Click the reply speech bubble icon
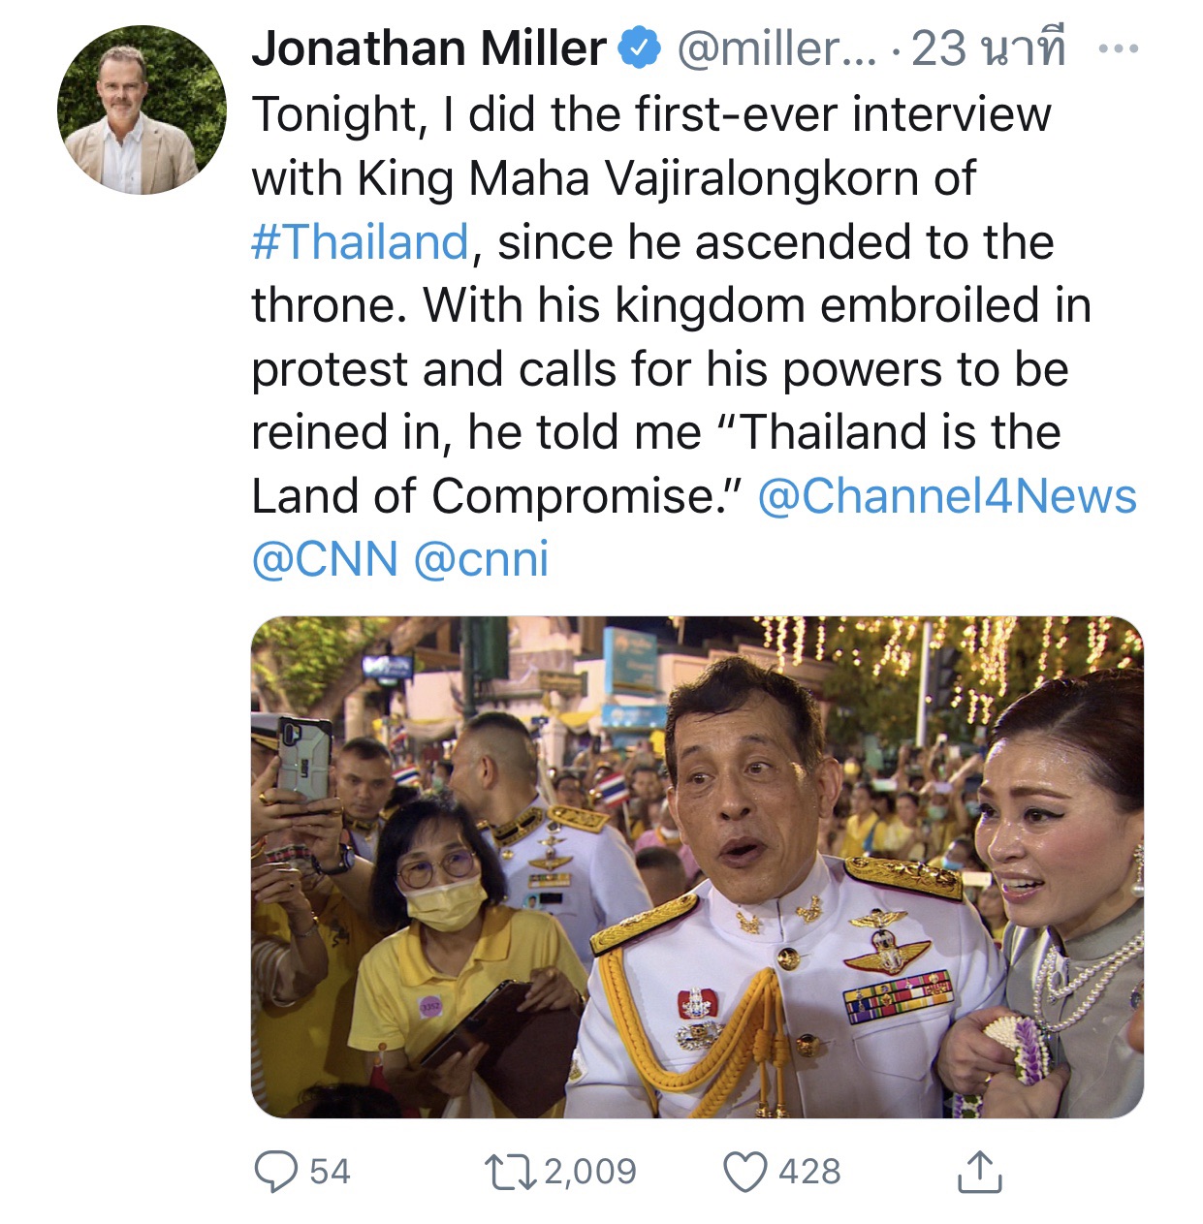The image size is (1203, 1224). (275, 1172)
